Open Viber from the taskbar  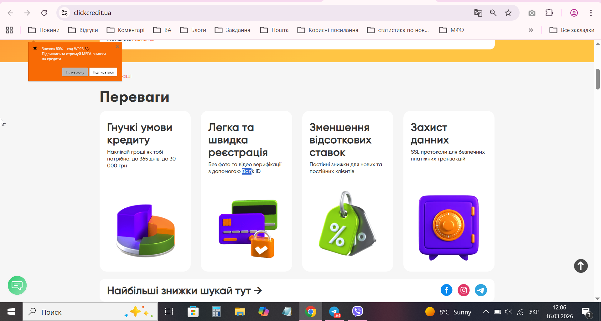tap(358, 312)
